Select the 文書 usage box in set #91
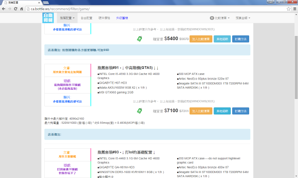The width and height of the screenshot is (298, 178). (67, 70)
